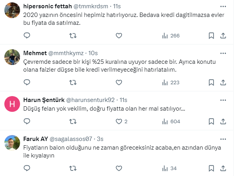Like hipersonic fettah's tweet

pos(119,36)
